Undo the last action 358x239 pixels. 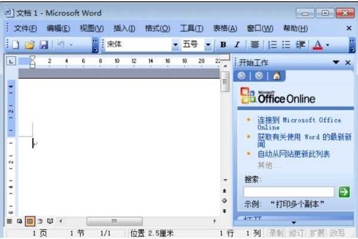pos(61,44)
